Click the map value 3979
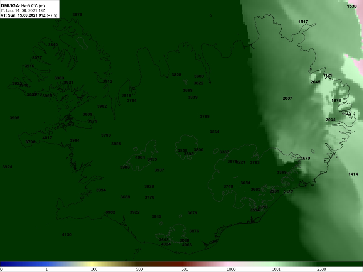This screenshot has height=272, width=363. [93, 121]
